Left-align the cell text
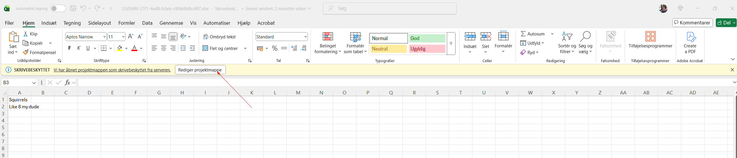The image size is (737, 158). pyautogui.click(x=154, y=48)
